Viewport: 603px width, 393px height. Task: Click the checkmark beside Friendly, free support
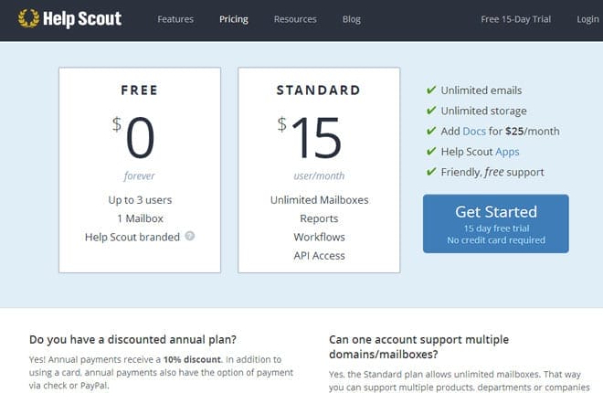pos(430,172)
